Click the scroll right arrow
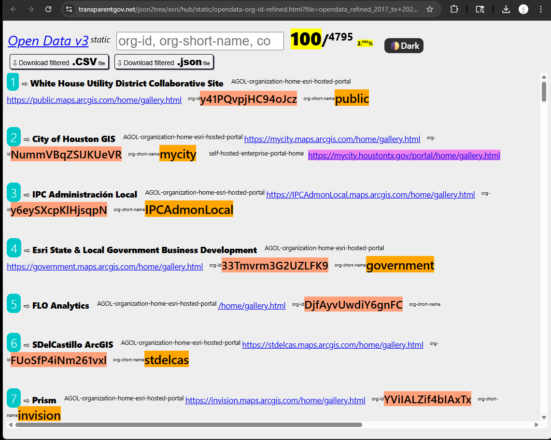The image size is (551, 440). point(536,425)
